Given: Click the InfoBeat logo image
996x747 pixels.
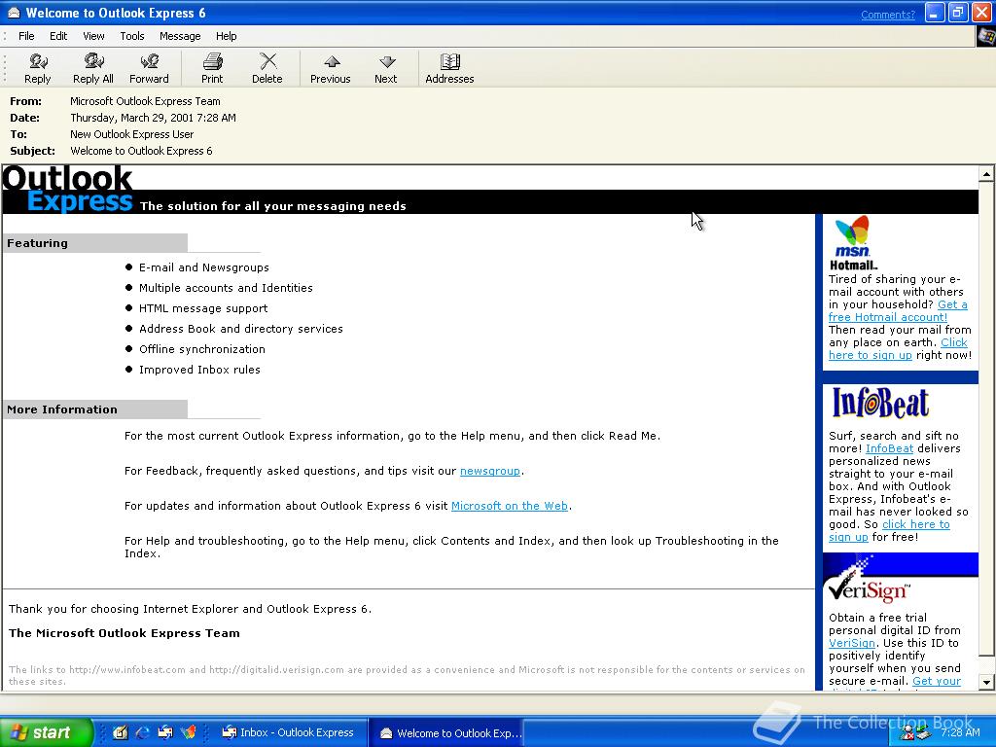Looking at the screenshot, I should click(x=880, y=403).
